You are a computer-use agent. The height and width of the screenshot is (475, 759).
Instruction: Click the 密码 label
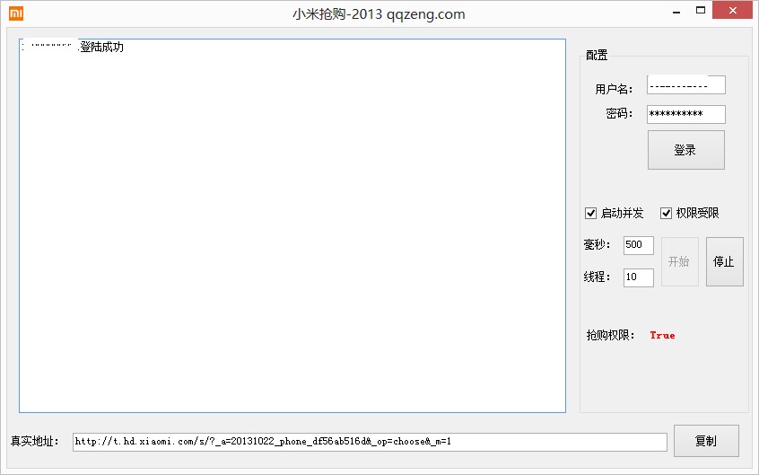(x=619, y=113)
